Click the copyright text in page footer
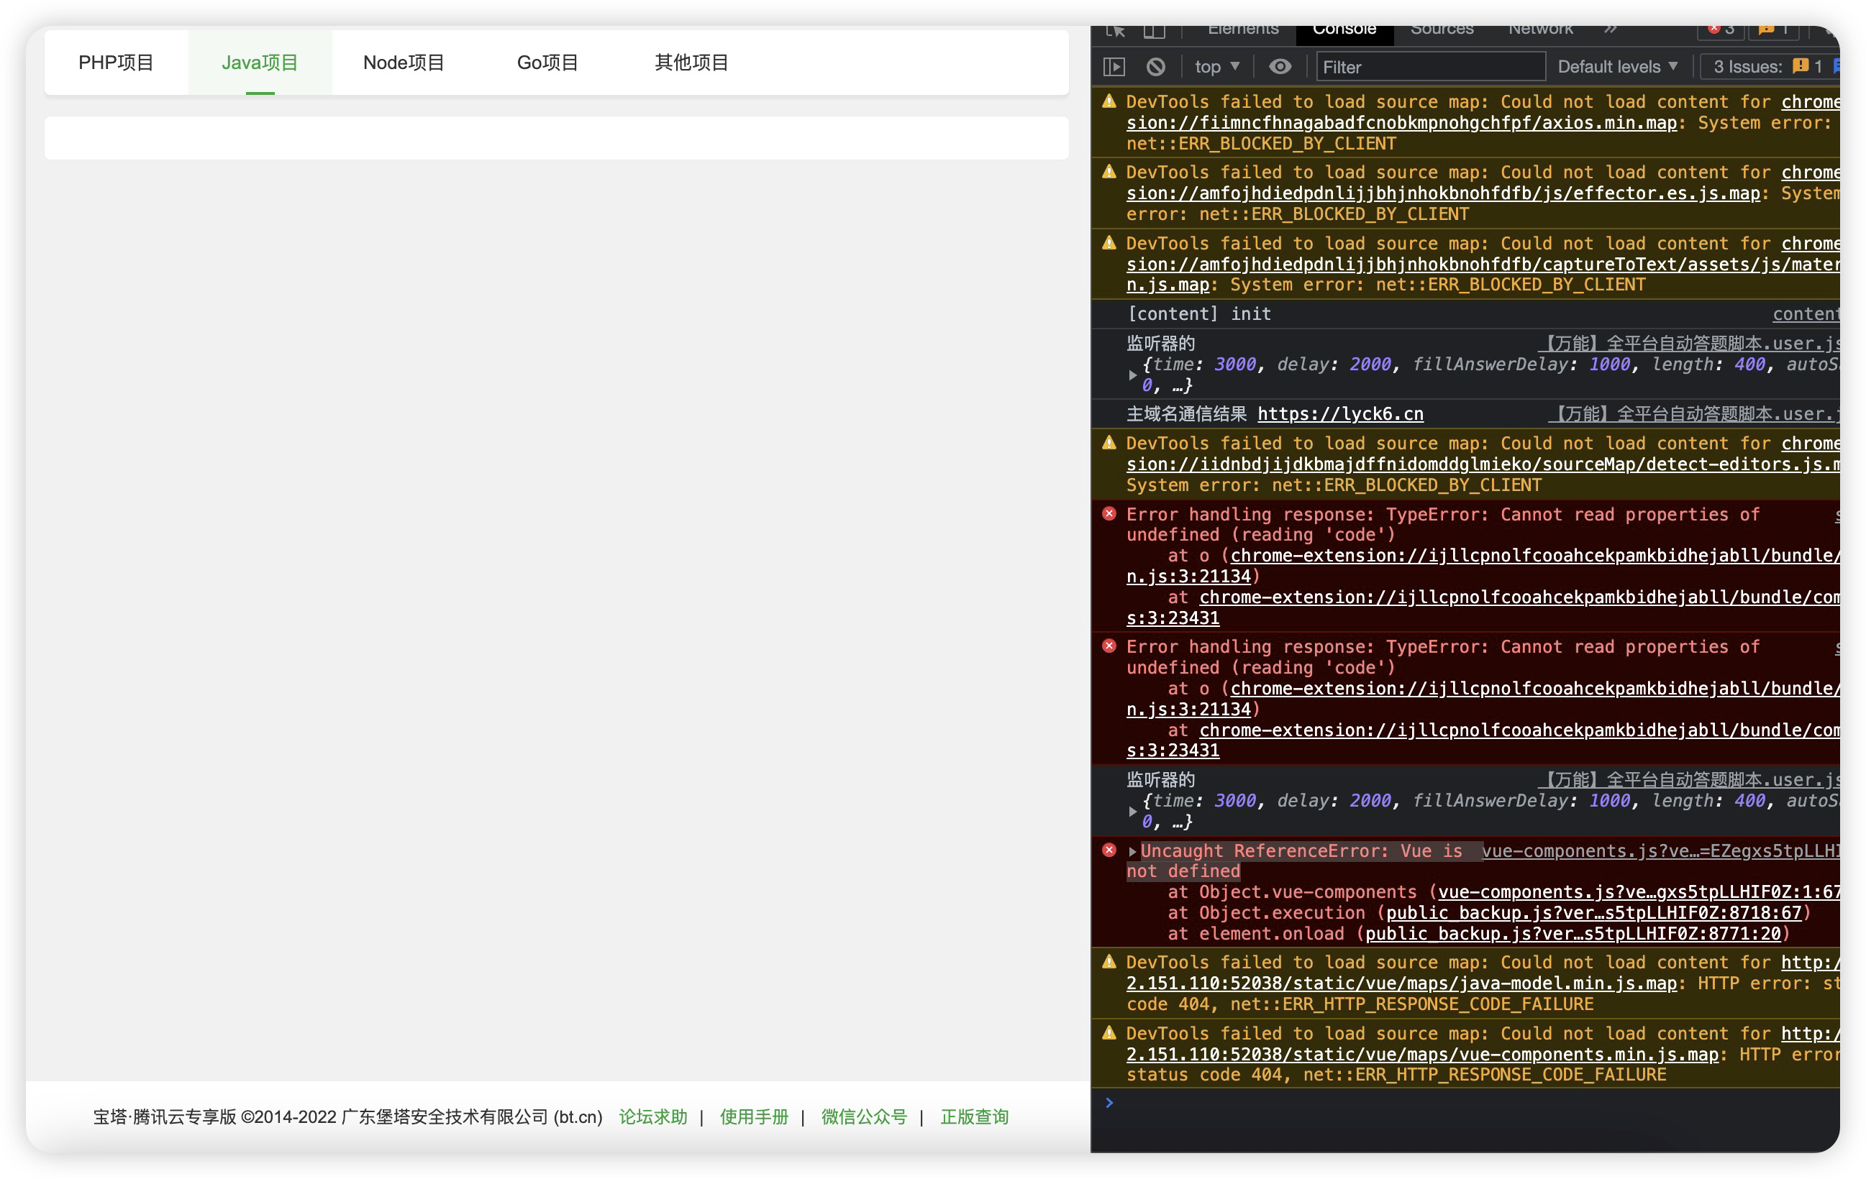The height and width of the screenshot is (1179, 1866). coord(348,1116)
